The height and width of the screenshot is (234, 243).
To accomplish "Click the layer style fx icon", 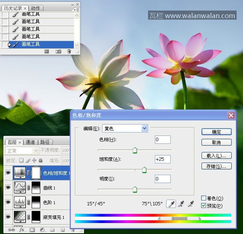I will [x=21, y=229].
